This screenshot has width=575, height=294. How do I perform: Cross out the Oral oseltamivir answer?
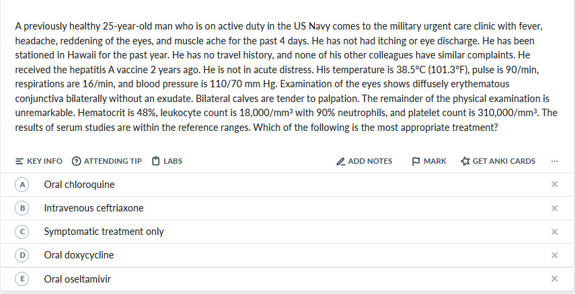[x=554, y=279]
